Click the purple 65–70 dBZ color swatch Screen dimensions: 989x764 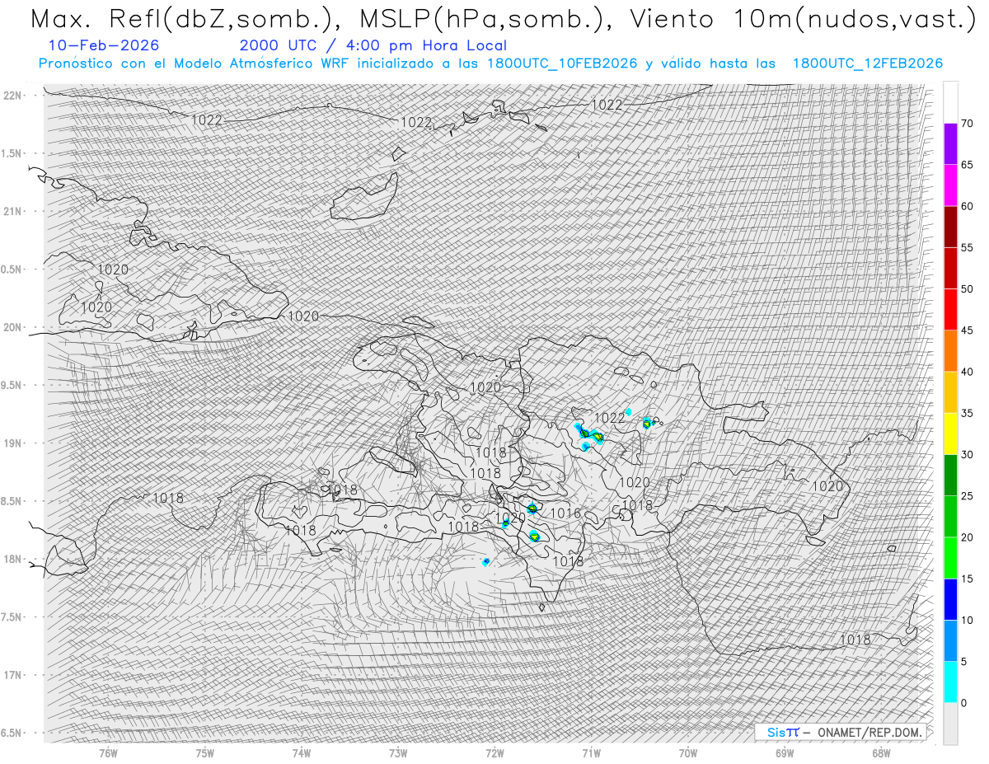tap(950, 144)
